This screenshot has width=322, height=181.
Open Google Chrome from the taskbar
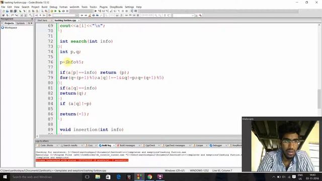click(150, 176)
